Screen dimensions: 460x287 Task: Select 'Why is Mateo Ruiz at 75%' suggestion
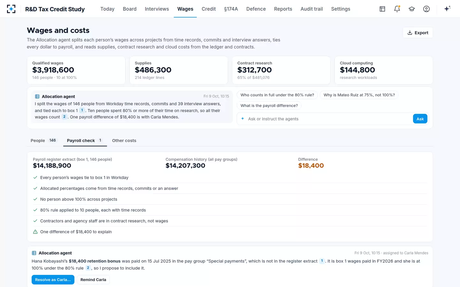tap(359, 95)
